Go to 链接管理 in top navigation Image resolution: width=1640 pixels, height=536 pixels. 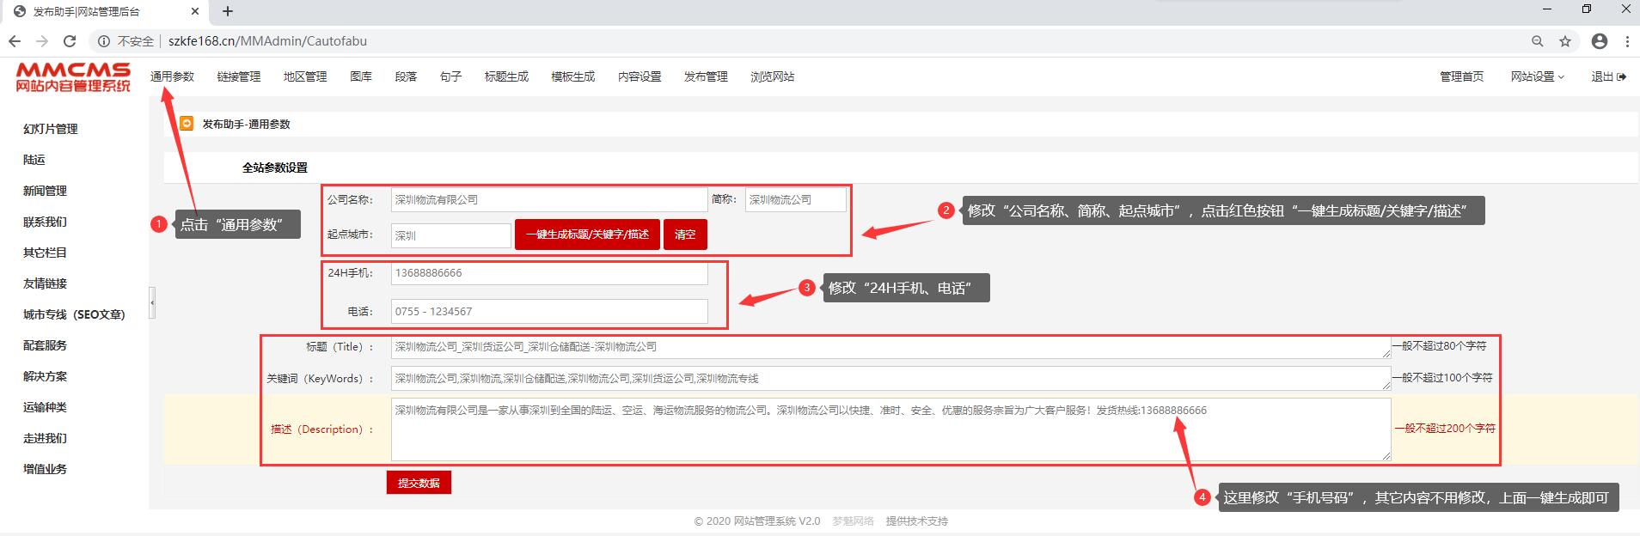coord(238,76)
